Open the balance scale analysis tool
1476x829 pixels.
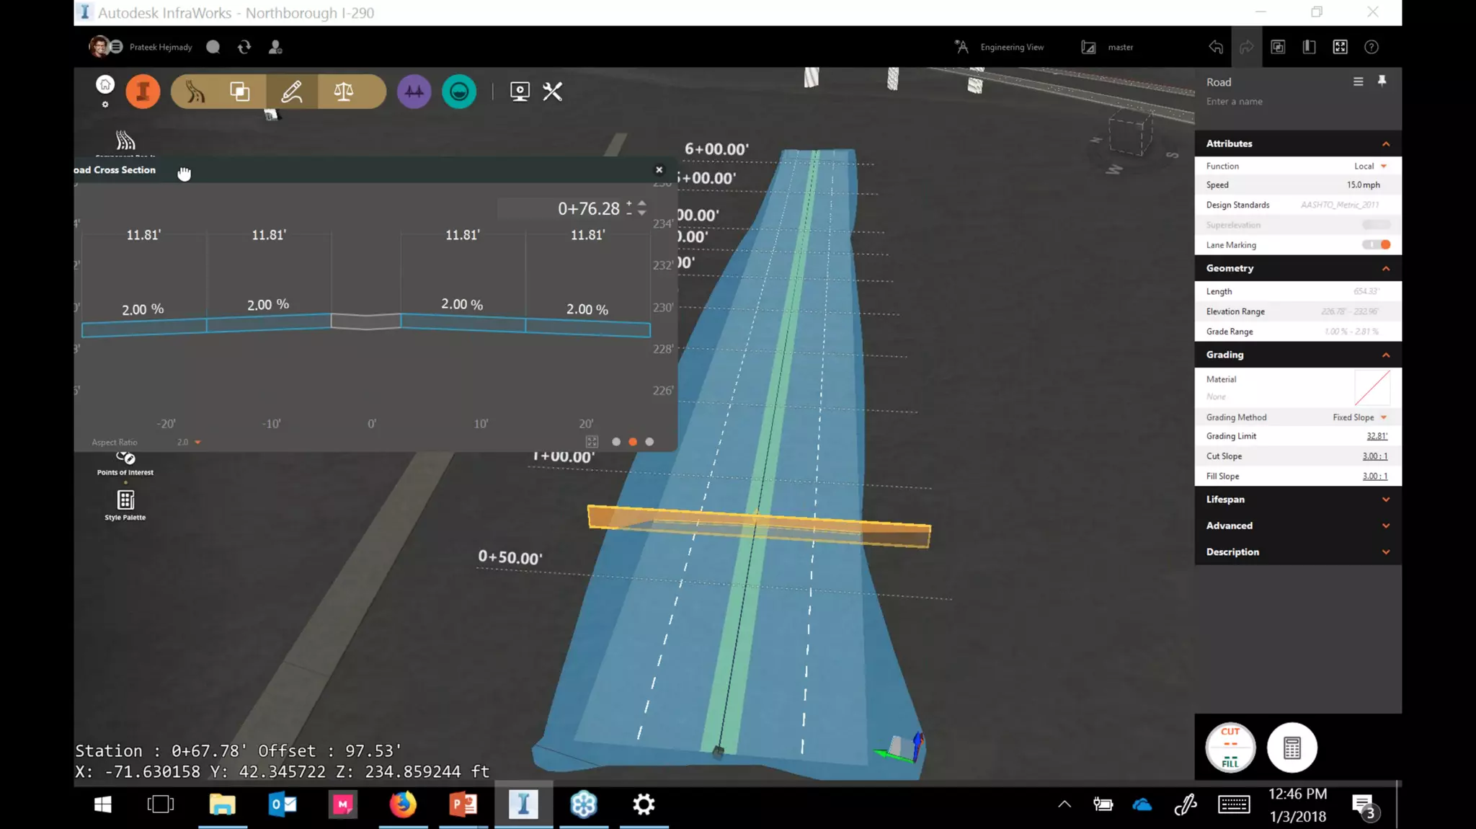[x=344, y=92]
